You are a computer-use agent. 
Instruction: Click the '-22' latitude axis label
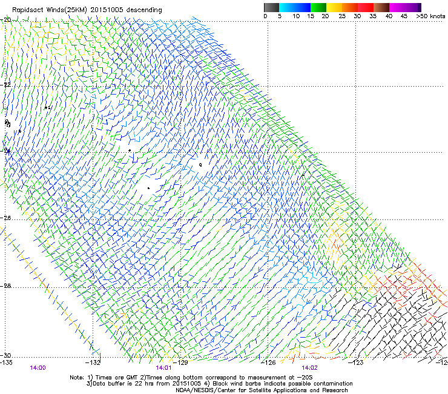[x=5, y=85]
